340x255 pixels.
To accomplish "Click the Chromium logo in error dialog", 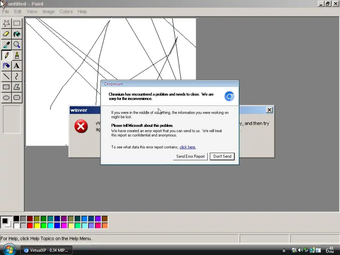I will pyautogui.click(x=229, y=96).
